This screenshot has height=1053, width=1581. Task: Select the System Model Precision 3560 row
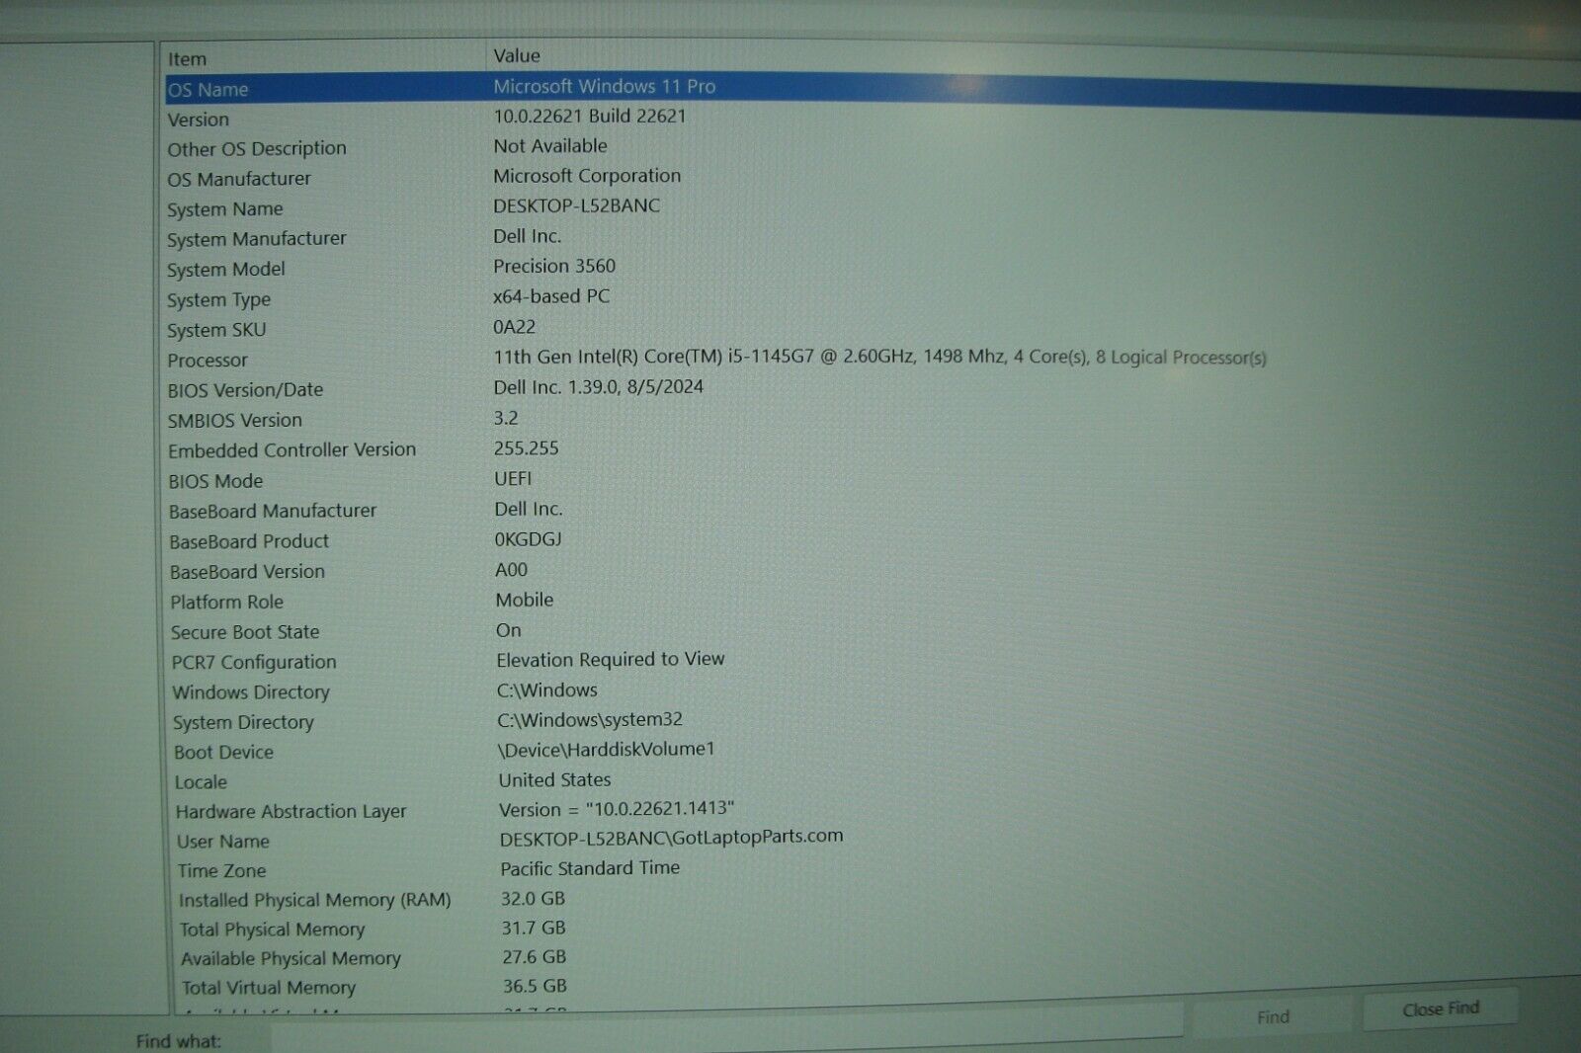click(x=395, y=267)
